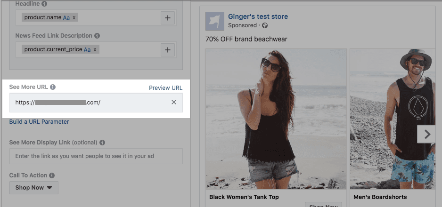Remove the product.current_price tag
The image size is (442, 207).
95,49
